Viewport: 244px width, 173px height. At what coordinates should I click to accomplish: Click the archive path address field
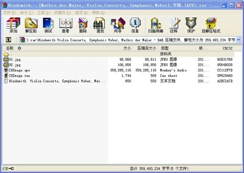131,40
